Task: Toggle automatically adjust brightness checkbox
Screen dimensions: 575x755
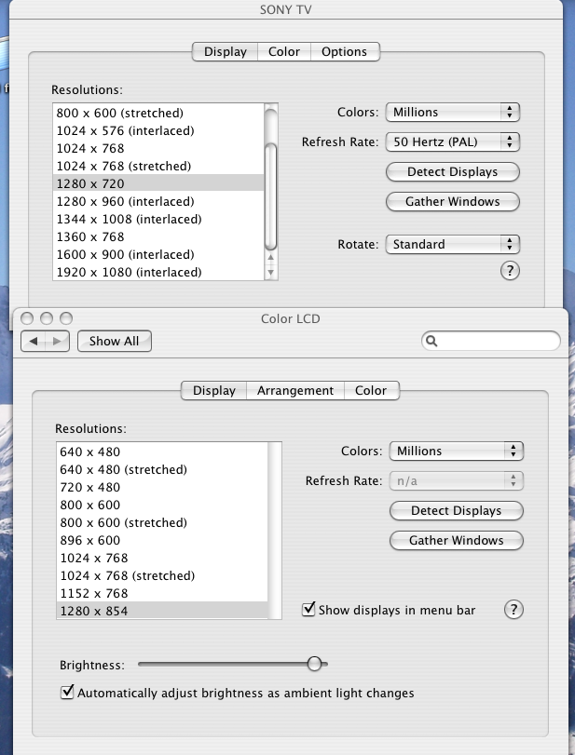Action: point(67,693)
